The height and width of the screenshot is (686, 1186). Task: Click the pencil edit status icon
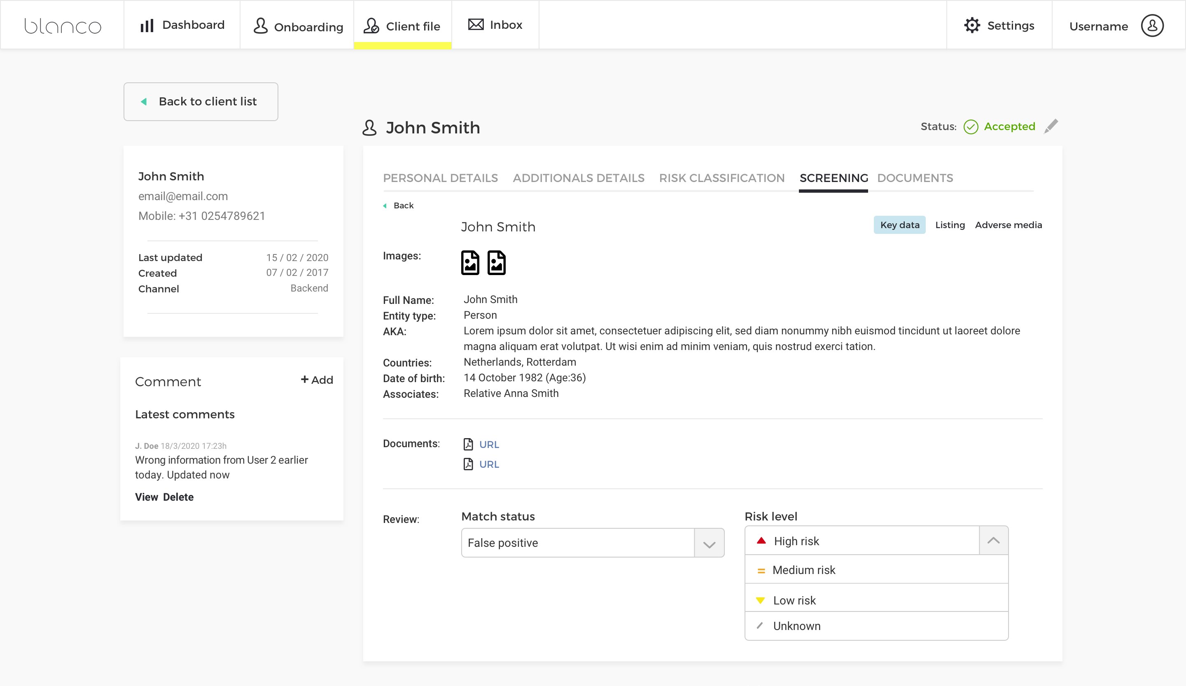[1051, 126]
